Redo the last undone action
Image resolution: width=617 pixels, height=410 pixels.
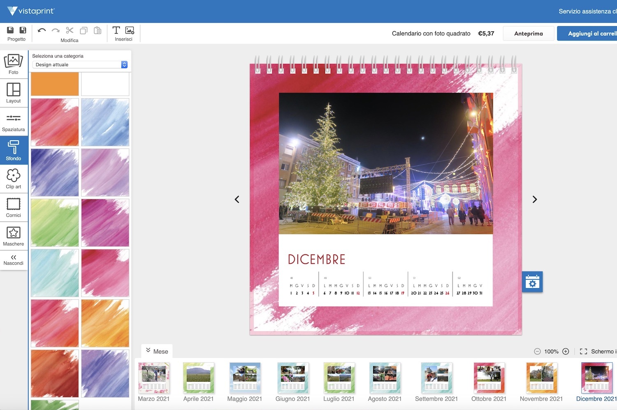pyautogui.click(x=56, y=30)
